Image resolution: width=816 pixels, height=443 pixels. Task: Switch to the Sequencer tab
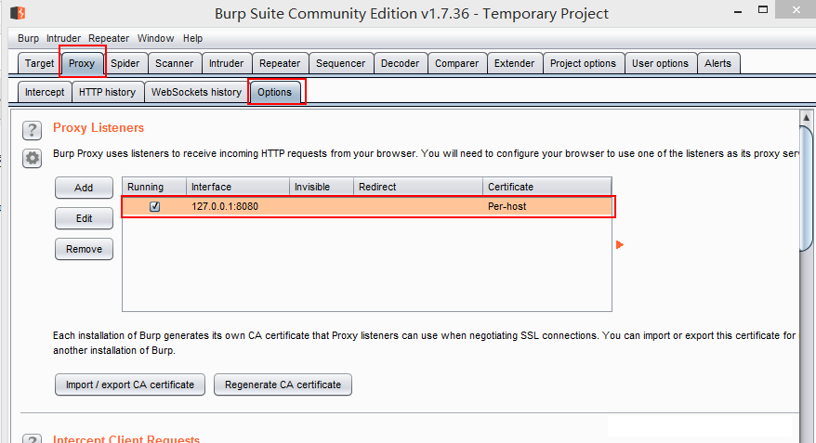[x=341, y=63]
